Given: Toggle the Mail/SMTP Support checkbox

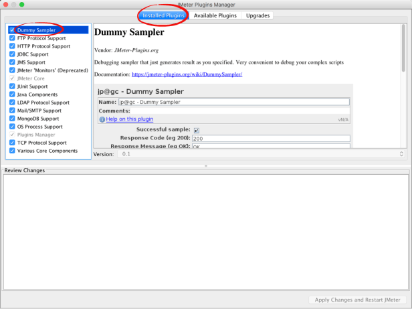Looking at the screenshot, I should click(12, 111).
